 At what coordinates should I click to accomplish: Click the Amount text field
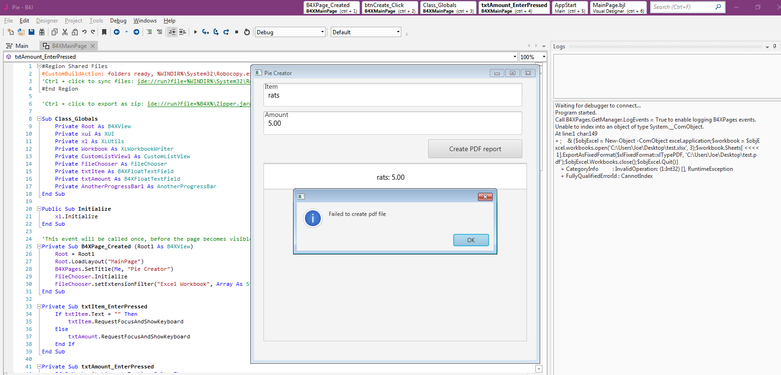(x=392, y=124)
